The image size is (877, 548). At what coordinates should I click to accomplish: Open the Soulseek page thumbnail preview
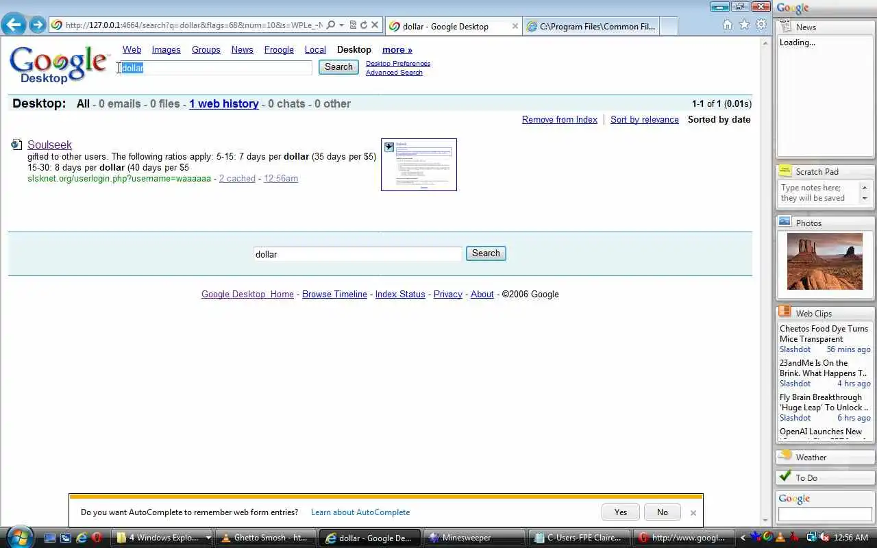click(x=419, y=164)
